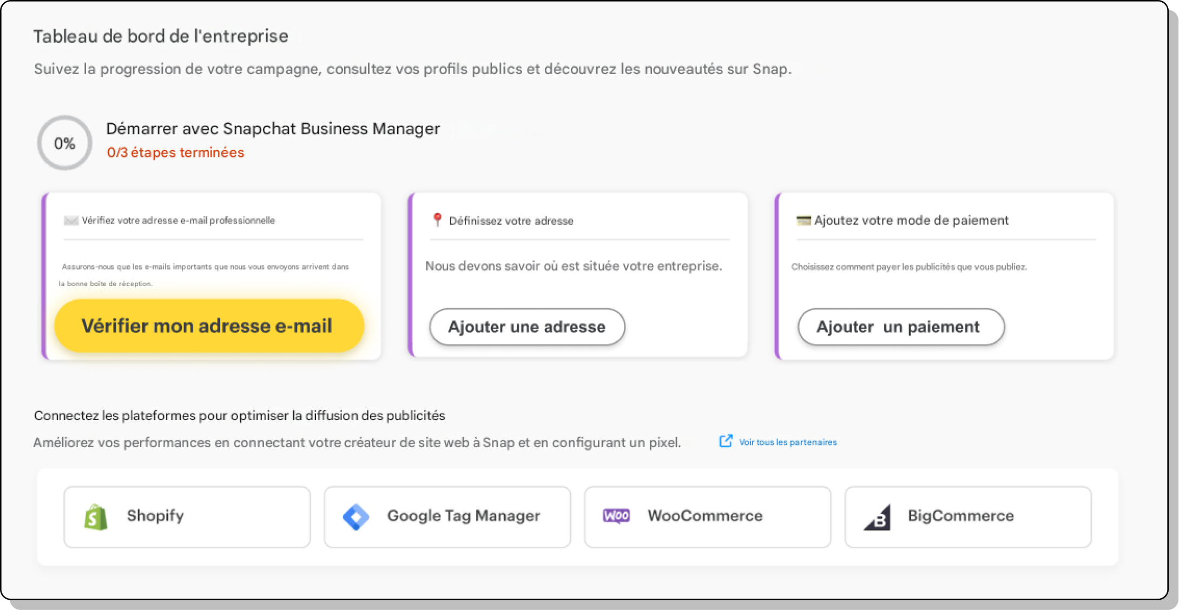Click Ajouter une adresse button
Viewport: 1179px width, 610px height.
527,327
